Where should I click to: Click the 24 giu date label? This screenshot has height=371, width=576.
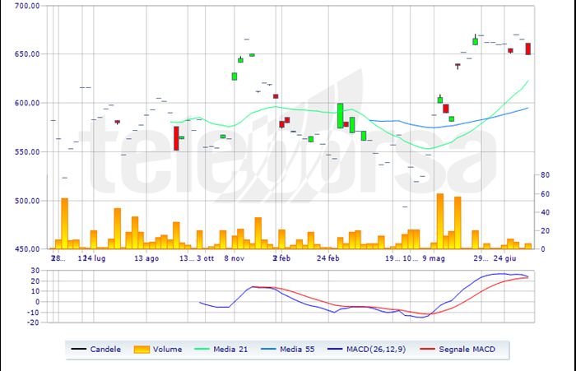coord(504,258)
